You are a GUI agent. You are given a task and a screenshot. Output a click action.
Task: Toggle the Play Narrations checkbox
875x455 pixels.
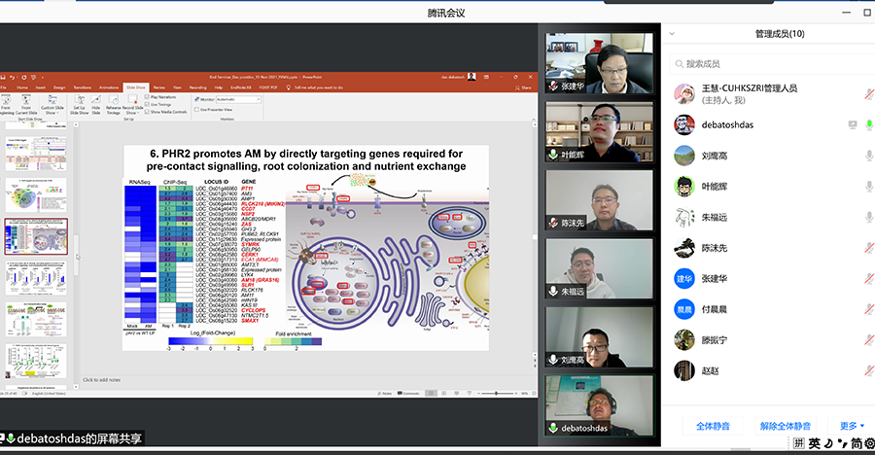point(149,97)
